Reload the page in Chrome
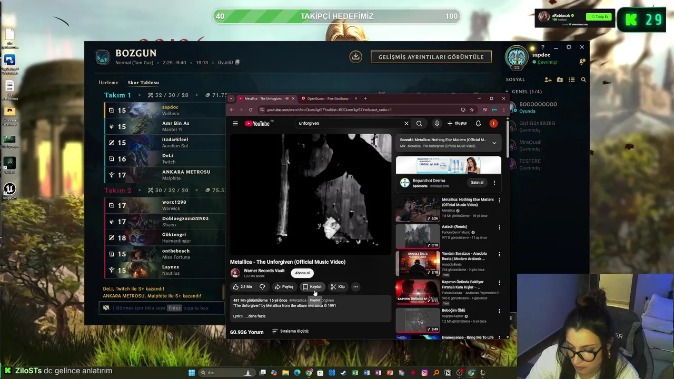The width and height of the screenshot is (674, 379). (x=250, y=109)
